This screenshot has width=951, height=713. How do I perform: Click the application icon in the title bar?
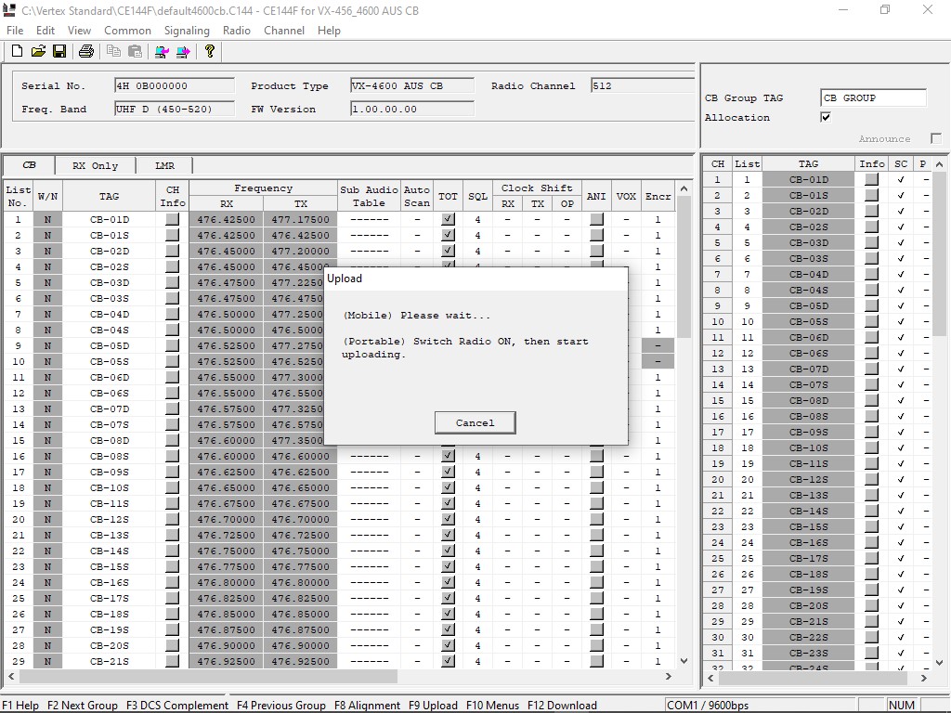[x=9, y=10]
